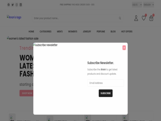The height and width of the screenshot is (121, 161).
Task: Expand the English language dropdown
Action: [149, 5]
